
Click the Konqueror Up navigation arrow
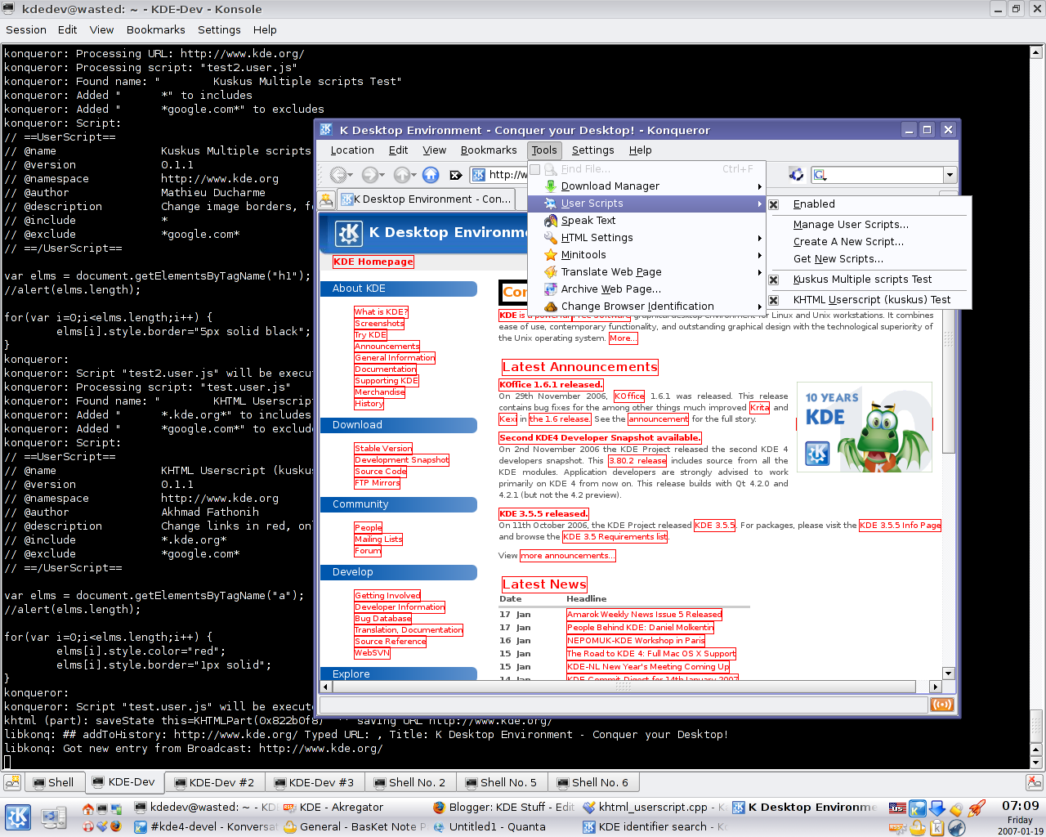[401, 174]
